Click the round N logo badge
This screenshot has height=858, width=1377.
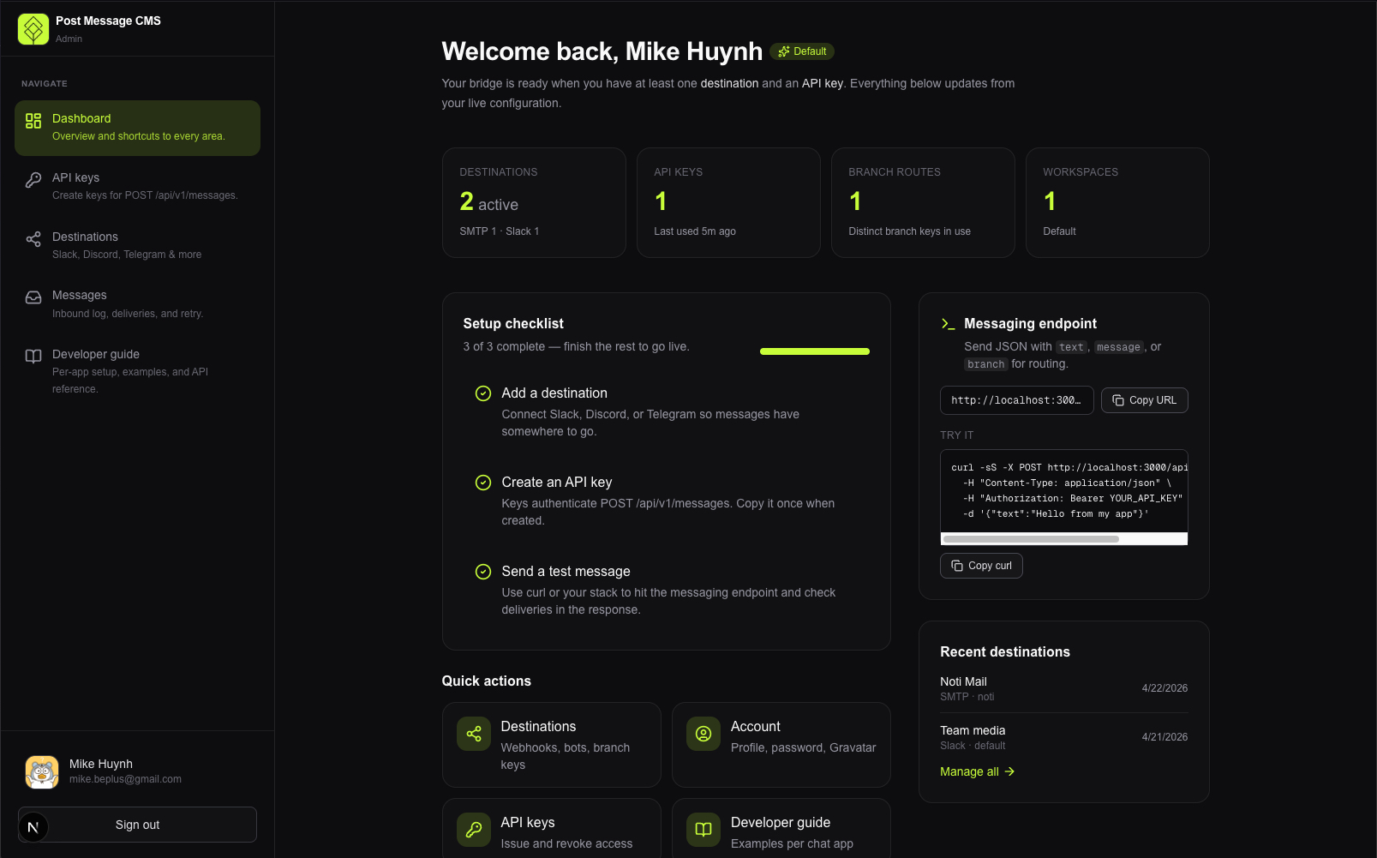point(33,827)
